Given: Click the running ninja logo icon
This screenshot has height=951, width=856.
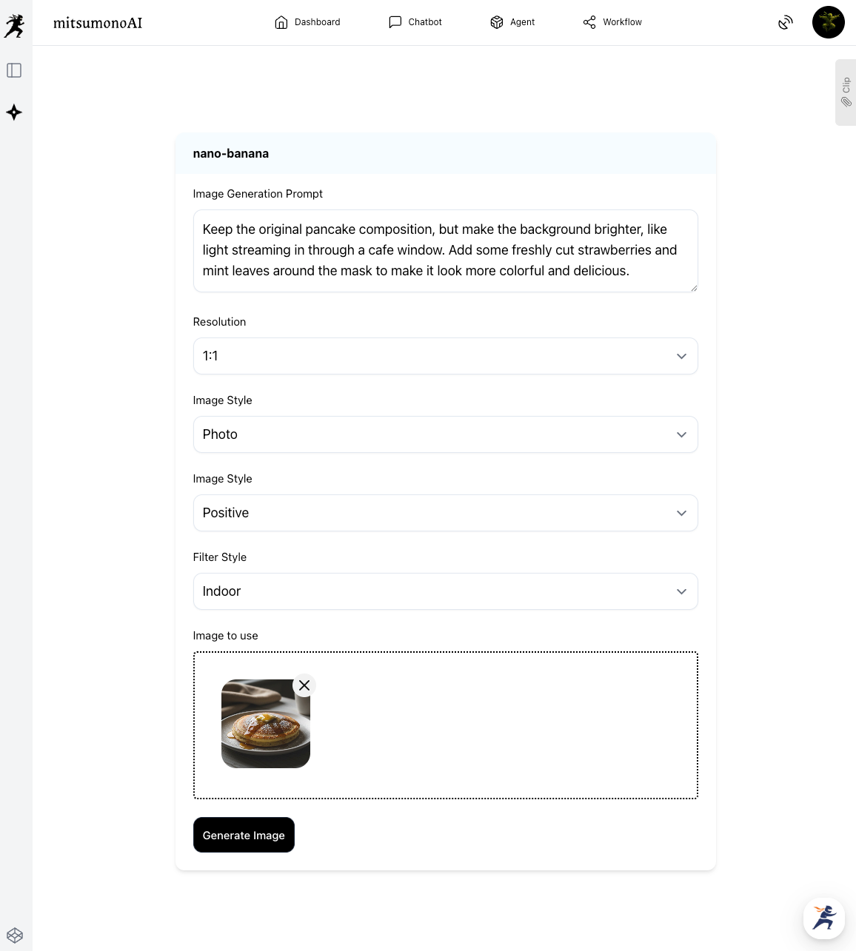Looking at the screenshot, I should pyautogui.click(x=14, y=25).
